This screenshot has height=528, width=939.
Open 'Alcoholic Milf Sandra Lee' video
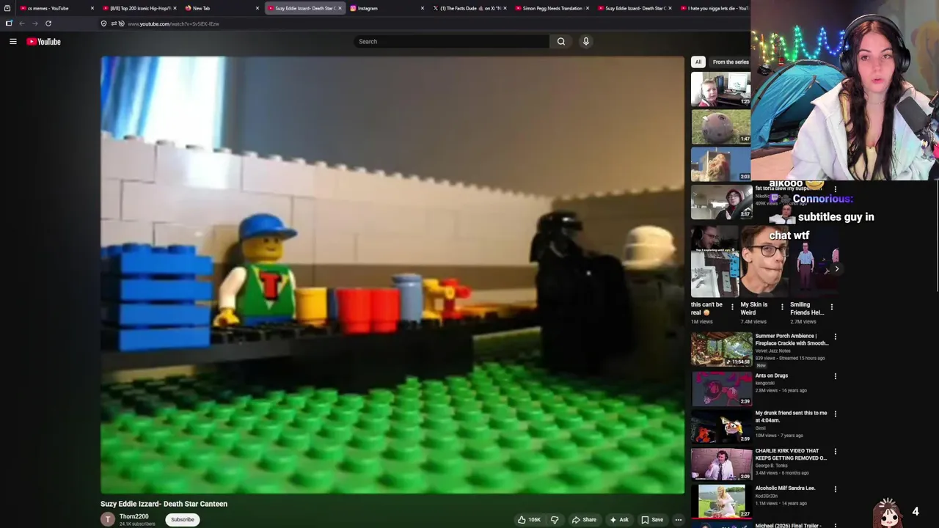(785, 488)
